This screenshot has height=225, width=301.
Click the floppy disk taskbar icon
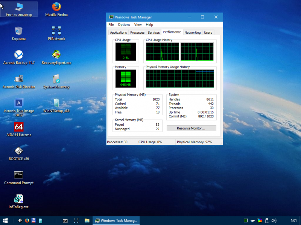click(x=33, y=220)
